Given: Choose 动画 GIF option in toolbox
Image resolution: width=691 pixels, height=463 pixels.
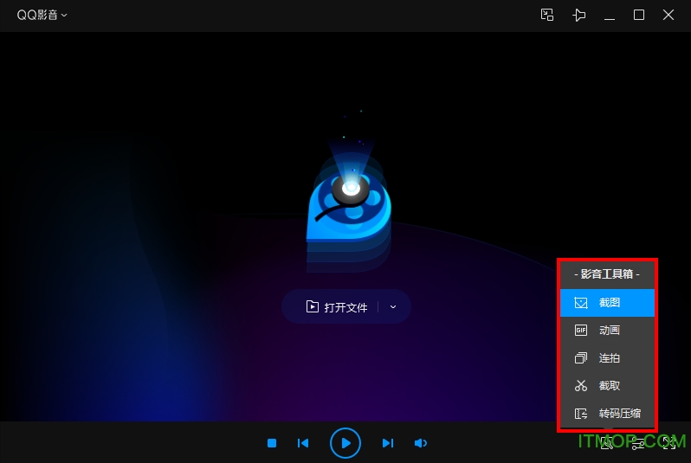Looking at the screenshot, I should click(x=607, y=331).
